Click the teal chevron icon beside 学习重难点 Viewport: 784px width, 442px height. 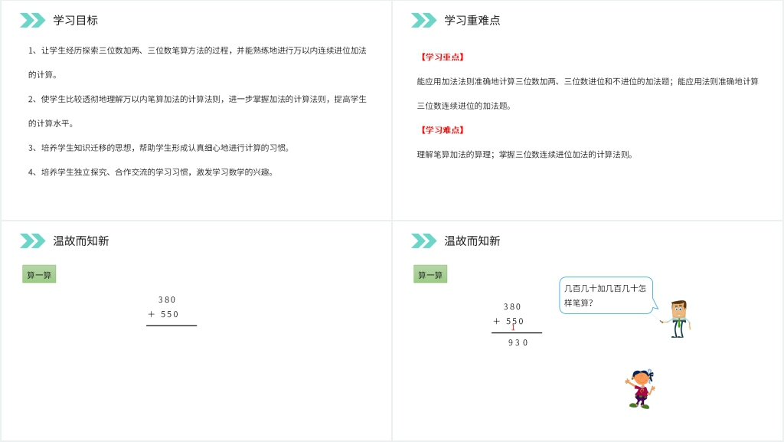click(x=423, y=21)
